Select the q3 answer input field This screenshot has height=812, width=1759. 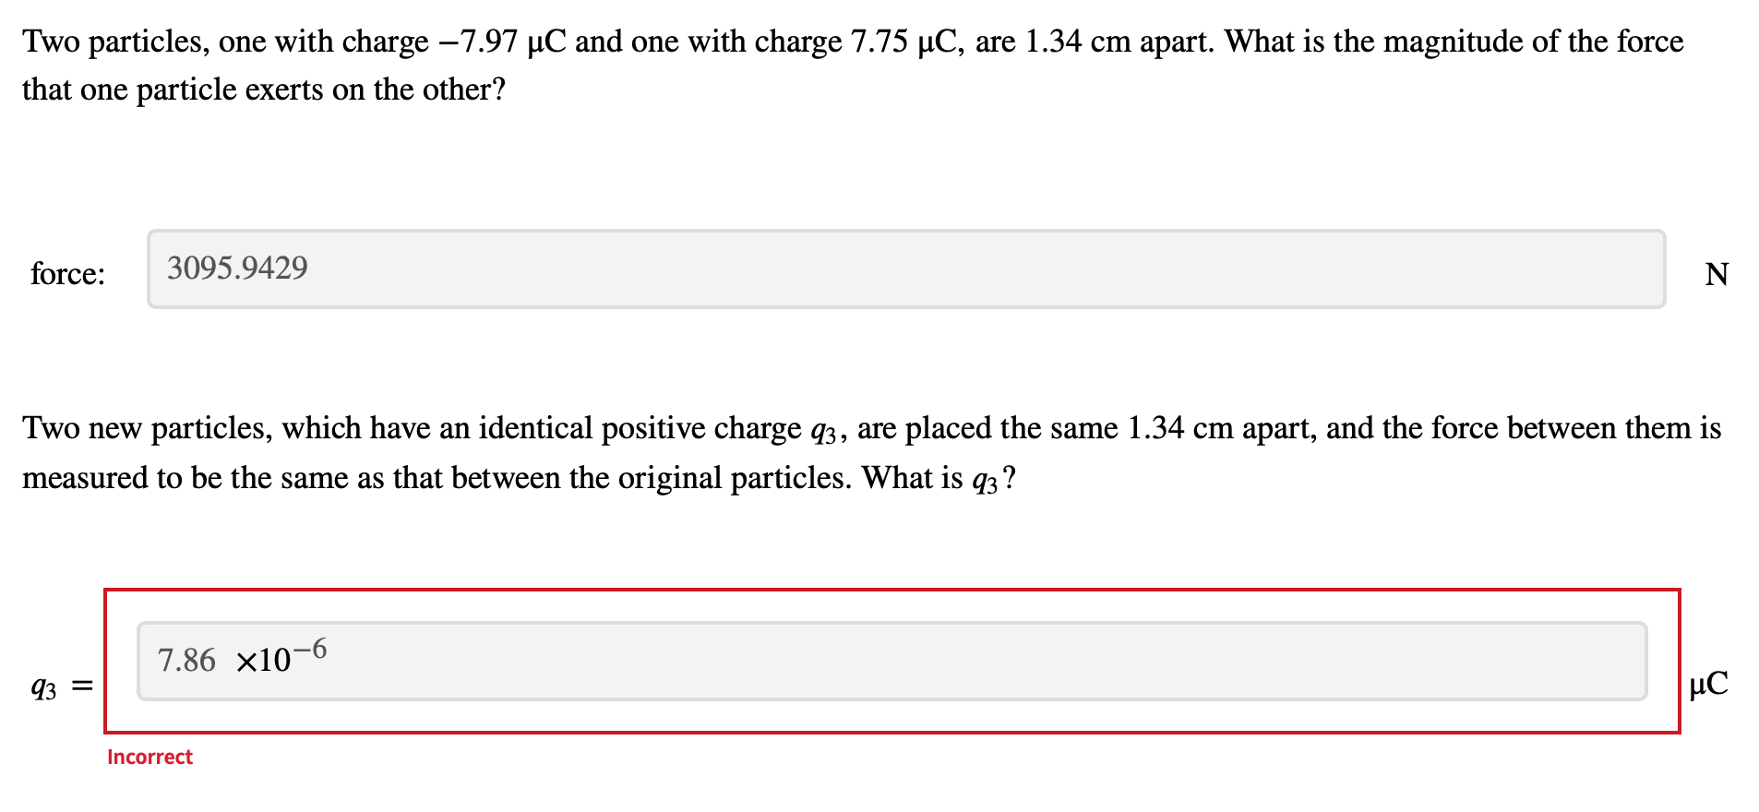tap(891, 660)
